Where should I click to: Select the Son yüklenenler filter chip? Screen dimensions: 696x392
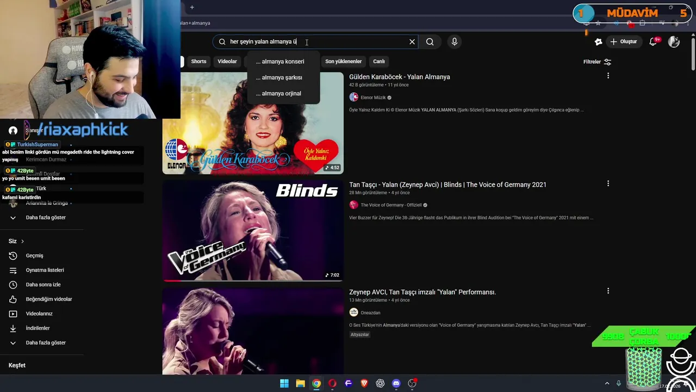click(x=343, y=62)
